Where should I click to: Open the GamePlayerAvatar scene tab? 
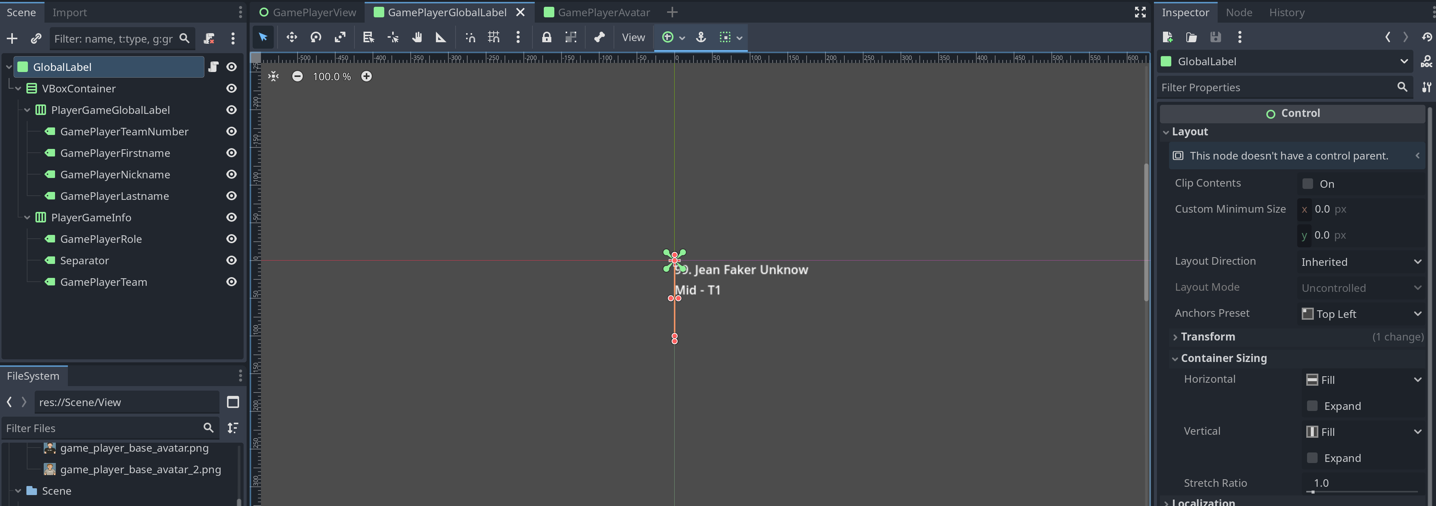597,12
